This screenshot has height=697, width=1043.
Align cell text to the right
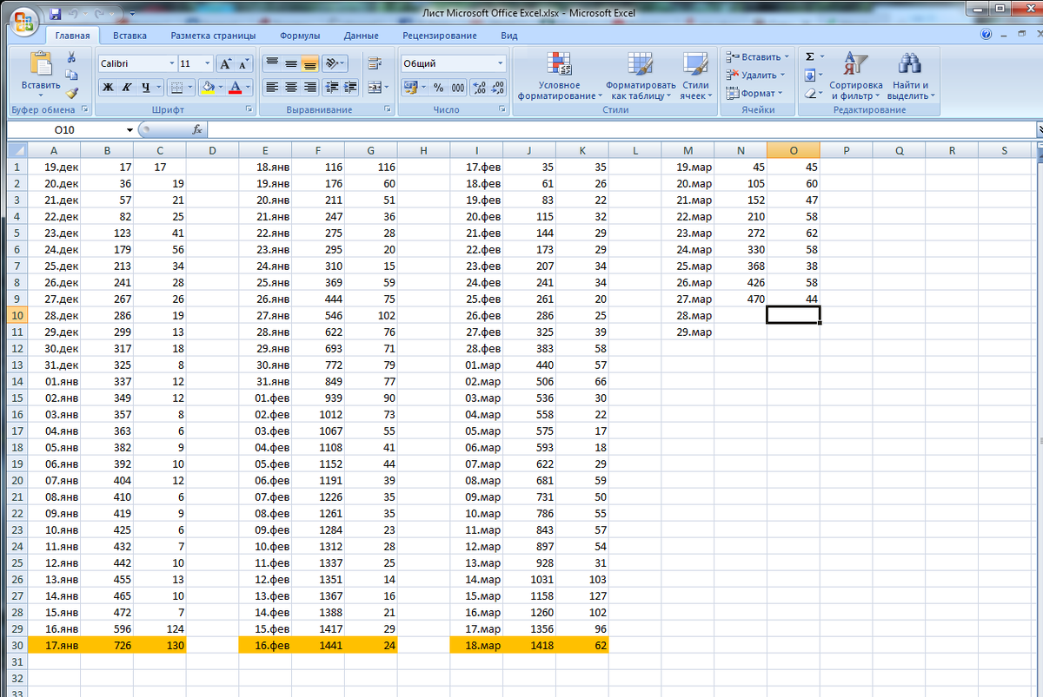coord(310,87)
